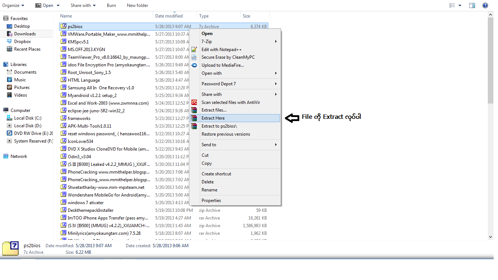The image size is (498, 280).
Task: Click the Dropbox icon in the sidebar
Action: pyautogui.click(x=9, y=42)
